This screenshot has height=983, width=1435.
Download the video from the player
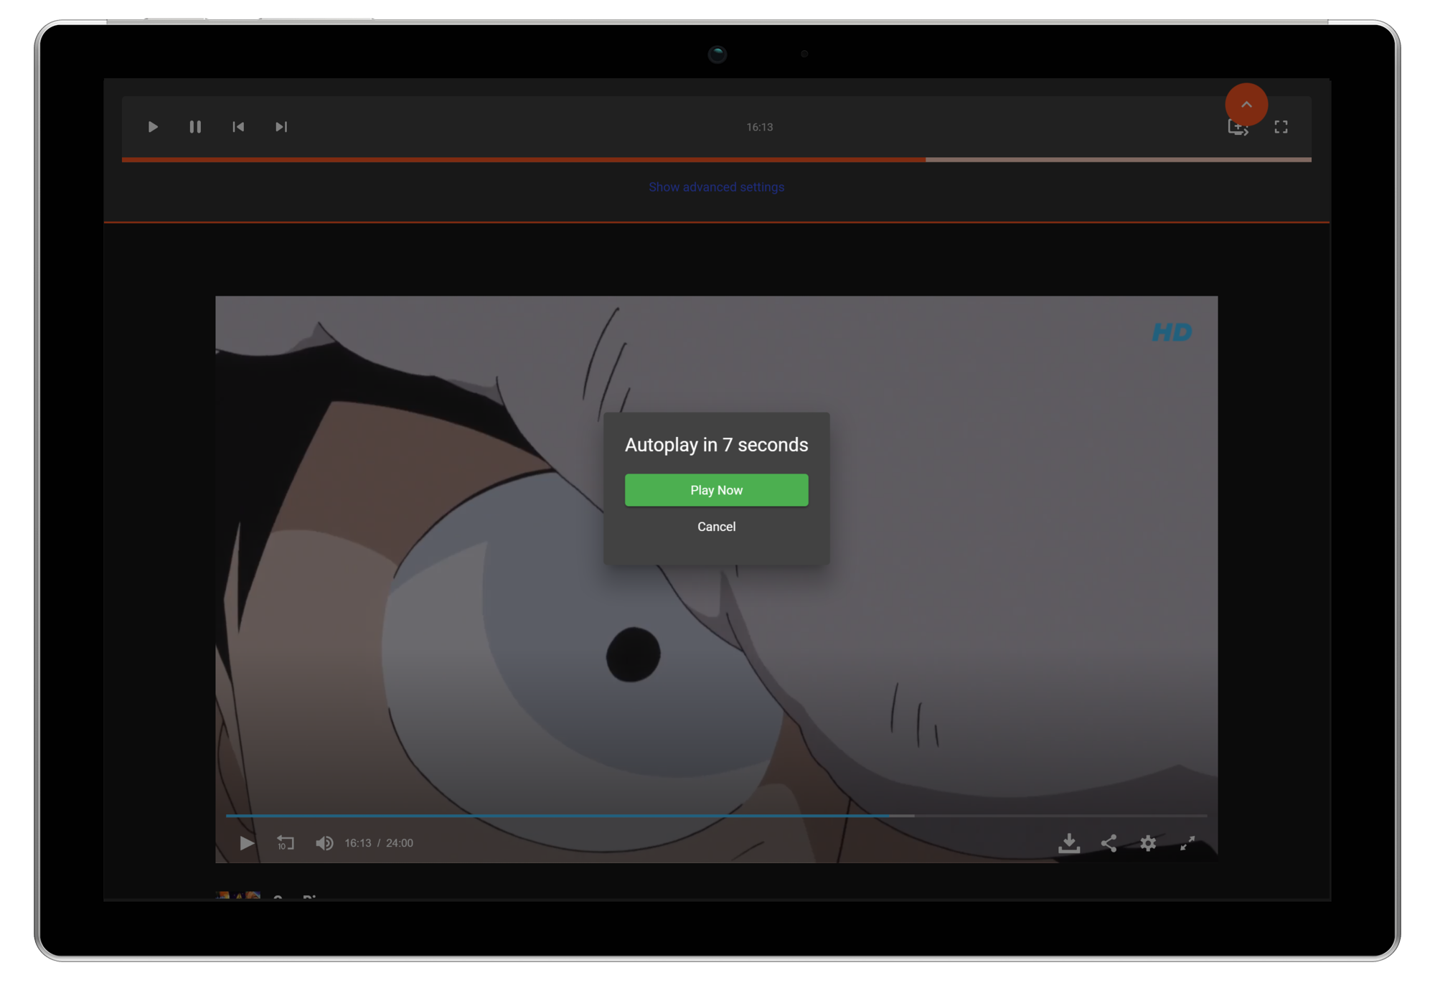tap(1069, 843)
